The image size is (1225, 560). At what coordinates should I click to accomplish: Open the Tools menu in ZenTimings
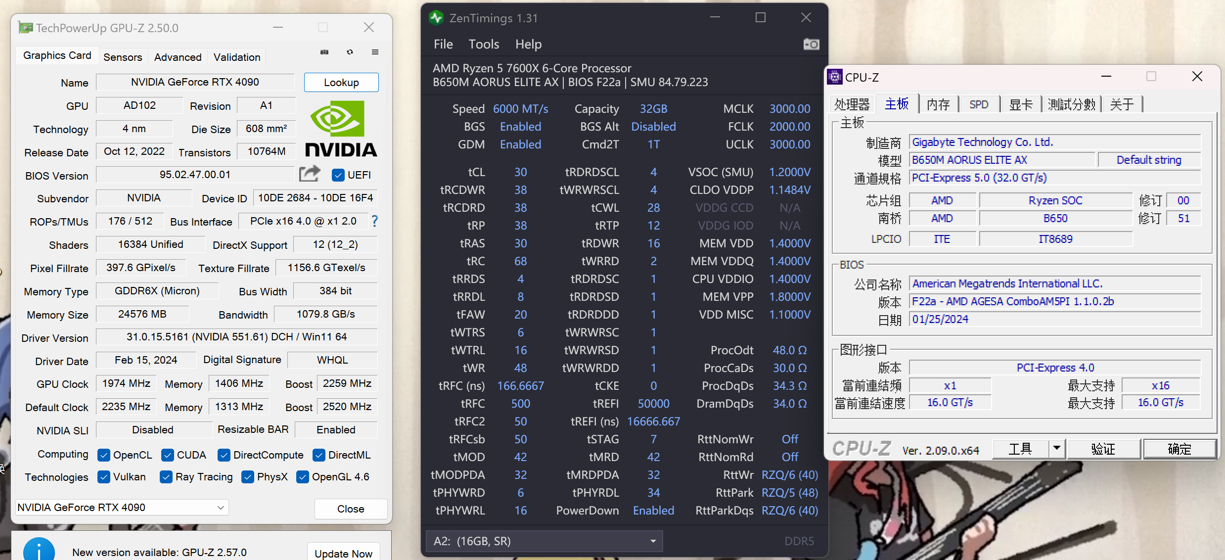click(483, 44)
